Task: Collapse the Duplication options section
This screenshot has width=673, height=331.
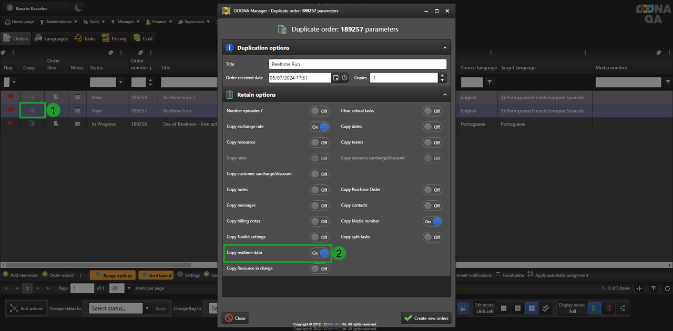Action: (445, 48)
